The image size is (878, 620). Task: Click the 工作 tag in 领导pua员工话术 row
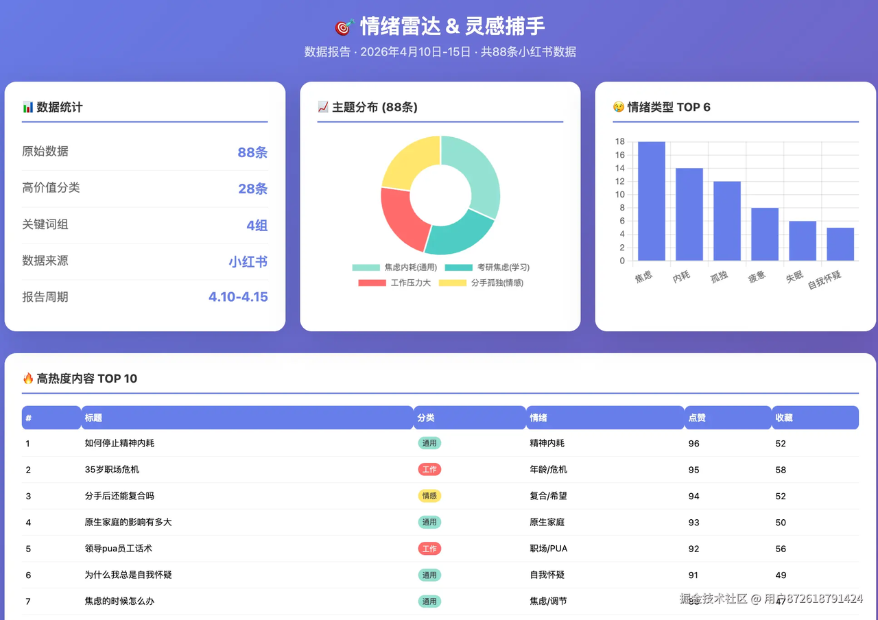(429, 549)
